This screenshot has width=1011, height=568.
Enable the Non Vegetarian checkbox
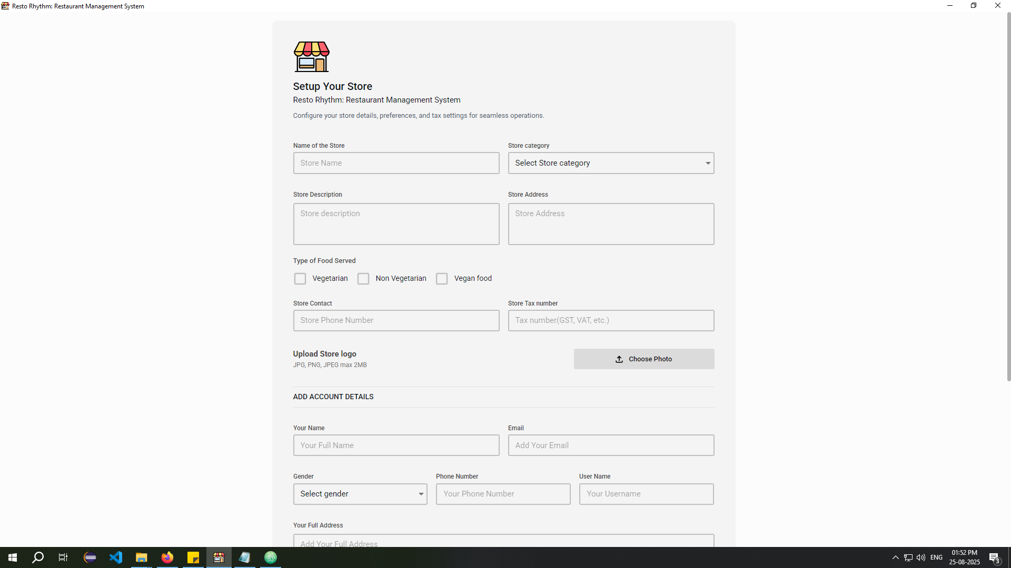(363, 278)
